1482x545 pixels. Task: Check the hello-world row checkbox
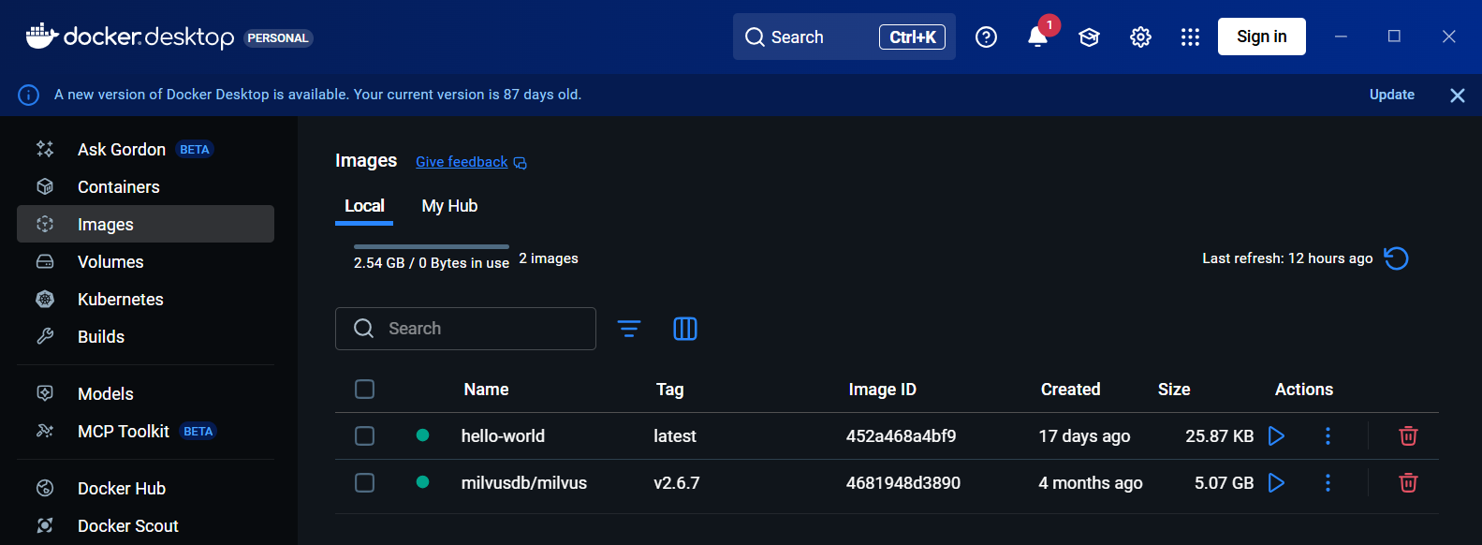point(365,436)
